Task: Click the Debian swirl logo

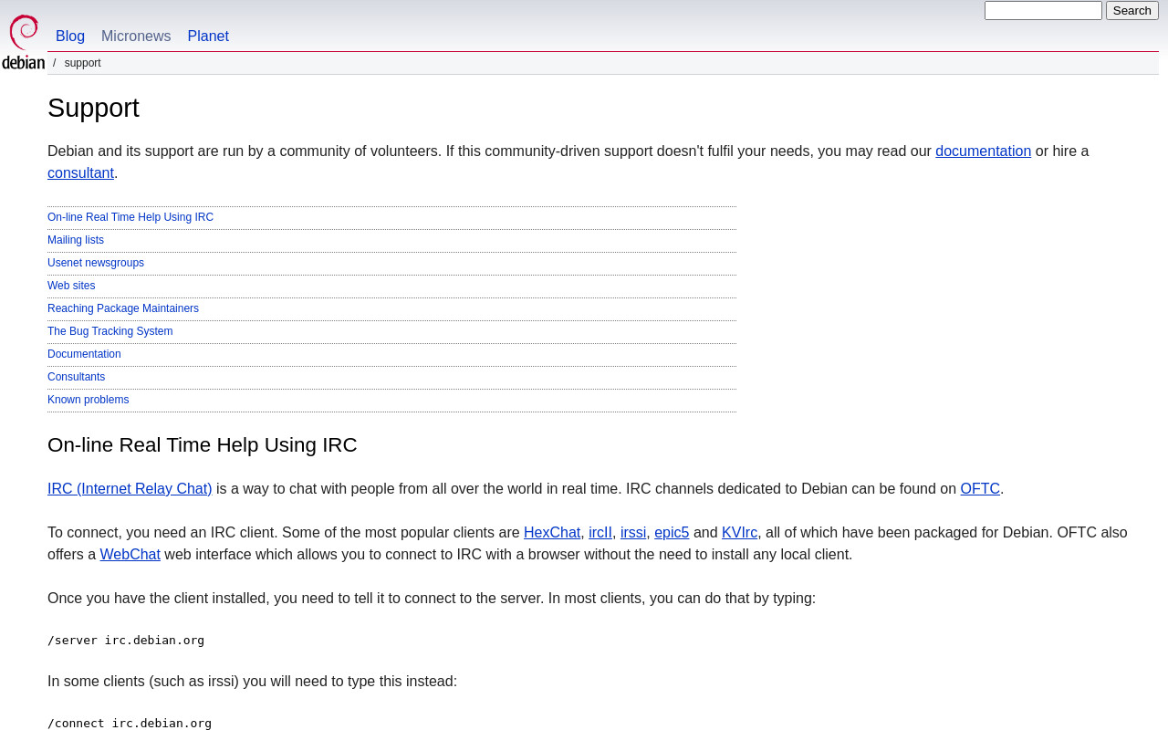Action: click(x=24, y=42)
